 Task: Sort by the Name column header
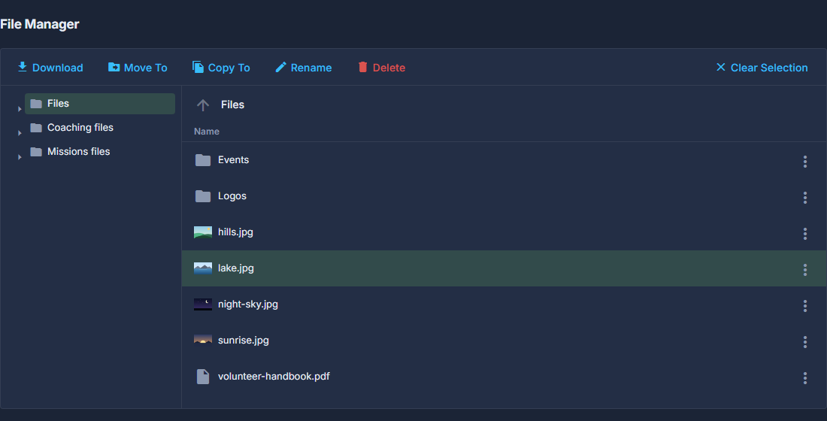[x=206, y=132]
